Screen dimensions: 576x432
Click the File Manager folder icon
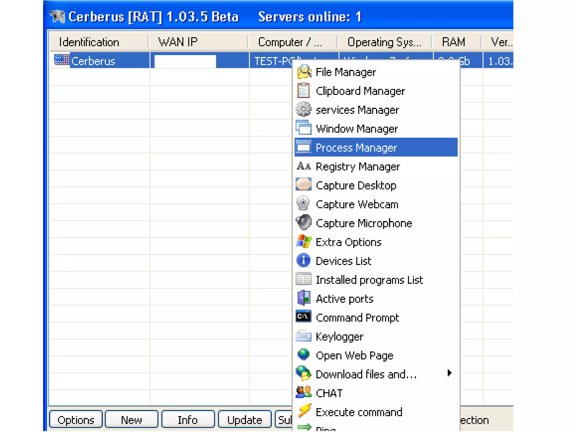[x=304, y=72]
